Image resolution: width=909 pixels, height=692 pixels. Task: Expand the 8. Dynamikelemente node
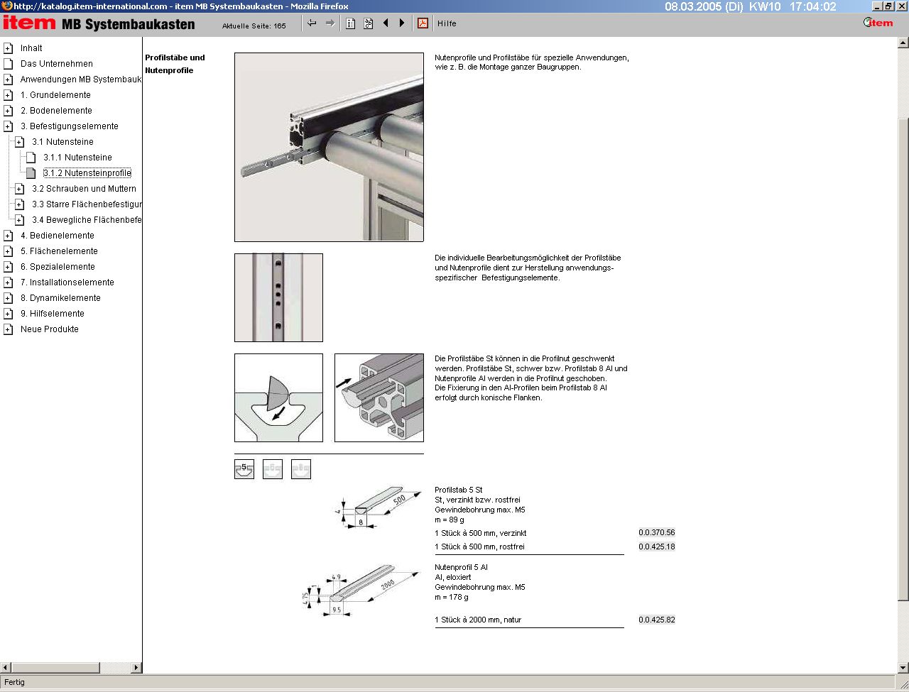(x=8, y=298)
